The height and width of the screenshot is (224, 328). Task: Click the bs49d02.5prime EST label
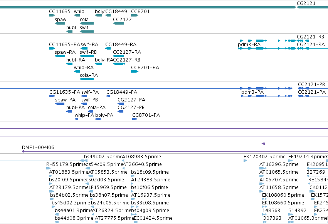pyautogui.click(x=103, y=157)
